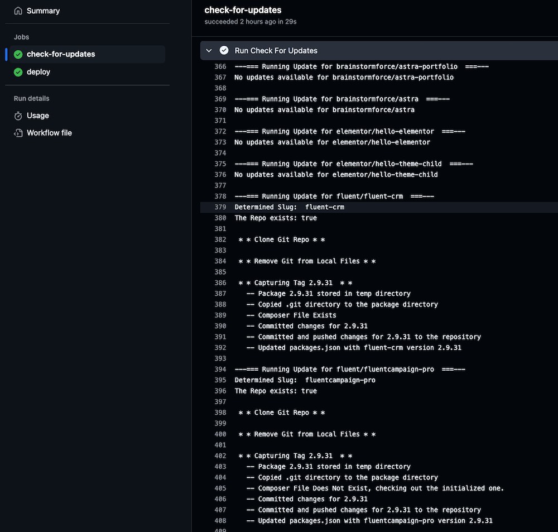Click "succeeded 2 hours ago in 29s" status text
The height and width of the screenshot is (532, 558).
point(251,22)
